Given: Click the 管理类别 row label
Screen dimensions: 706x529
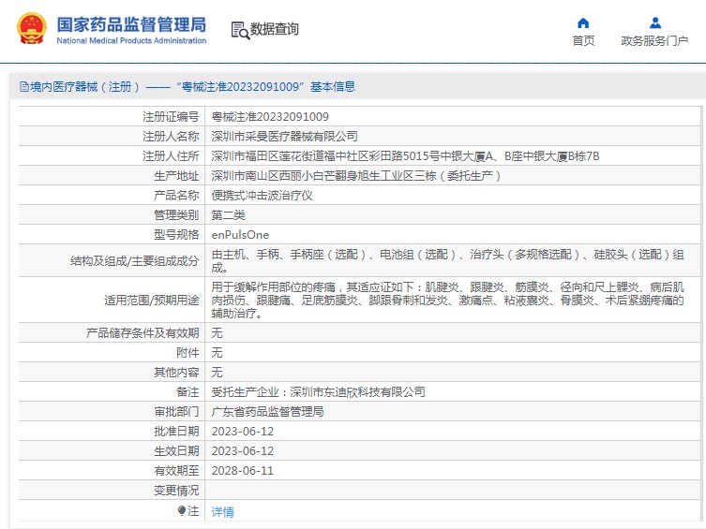Looking at the screenshot, I should click(x=176, y=215).
